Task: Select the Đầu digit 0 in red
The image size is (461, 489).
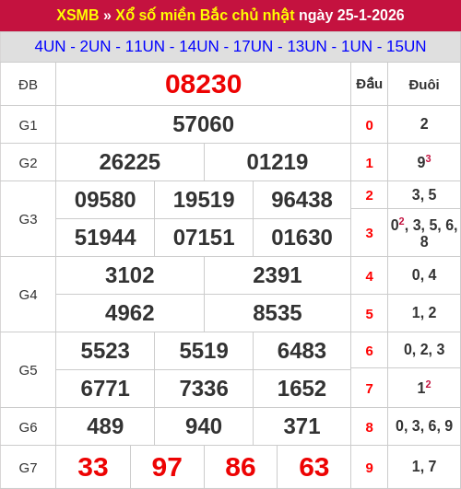Action: 369,125
